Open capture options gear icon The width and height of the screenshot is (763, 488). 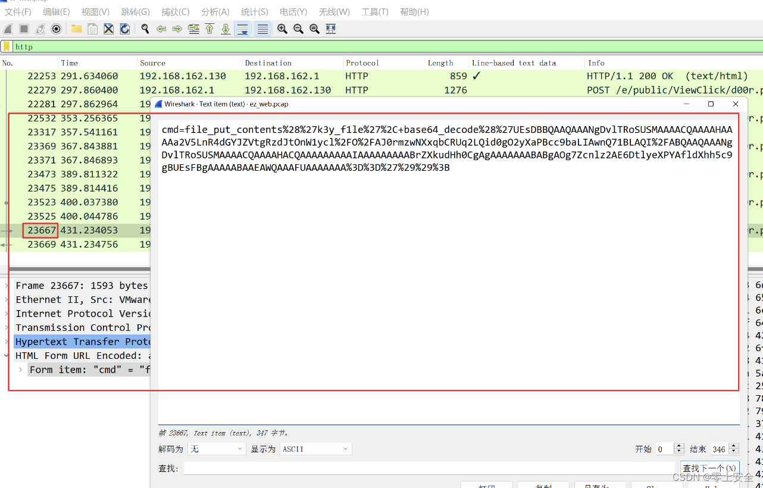[x=56, y=29]
